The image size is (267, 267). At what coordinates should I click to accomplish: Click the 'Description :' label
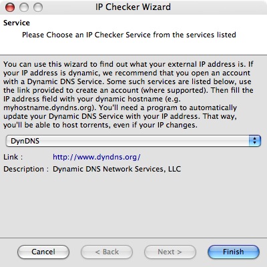tap(26, 169)
